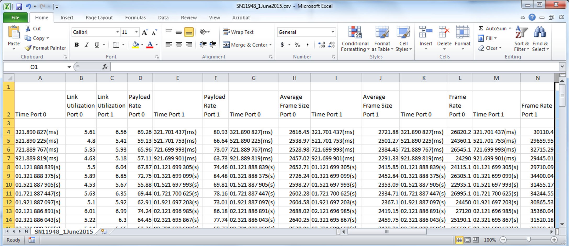
Task: Select the SN11948_1June2015 sheet tab
Action: tap(64, 232)
